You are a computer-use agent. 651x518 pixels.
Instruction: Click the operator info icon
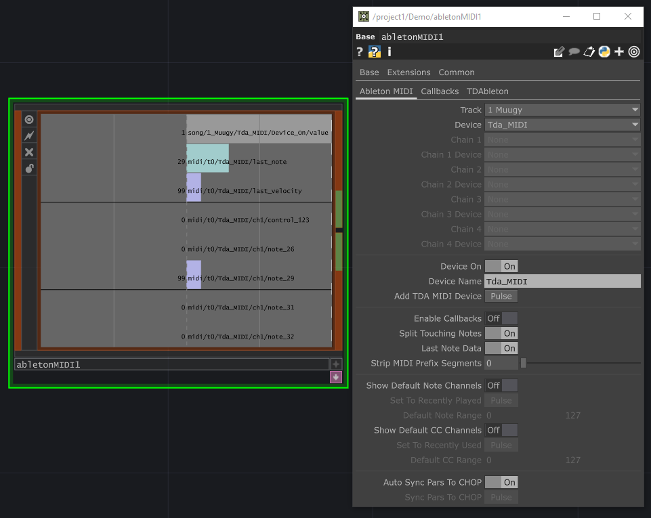(x=390, y=51)
